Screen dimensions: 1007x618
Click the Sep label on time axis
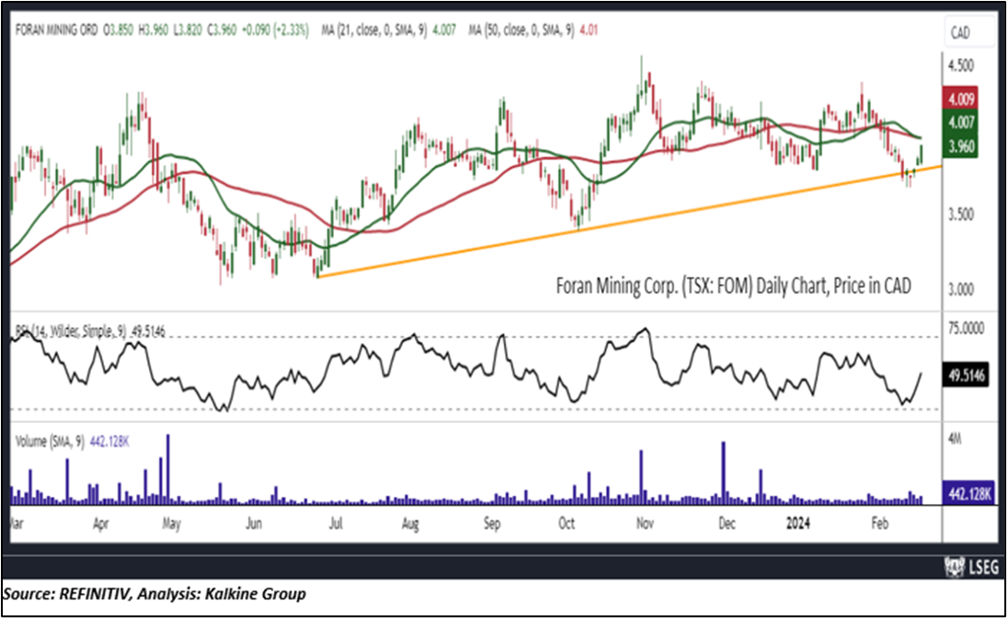(492, 524)
